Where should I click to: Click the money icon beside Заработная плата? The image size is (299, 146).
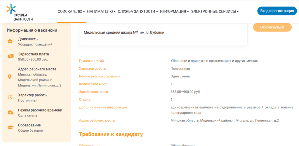10,56
